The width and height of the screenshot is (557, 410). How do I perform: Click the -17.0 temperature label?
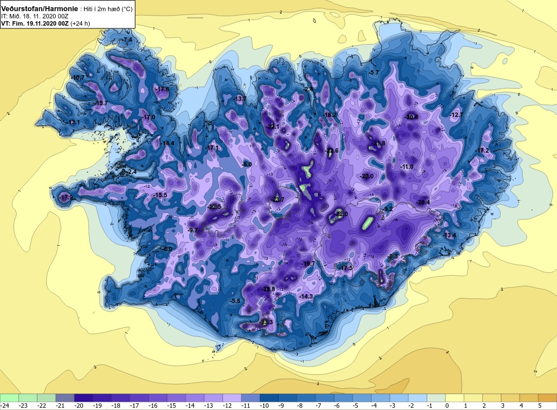click(149, 117)
